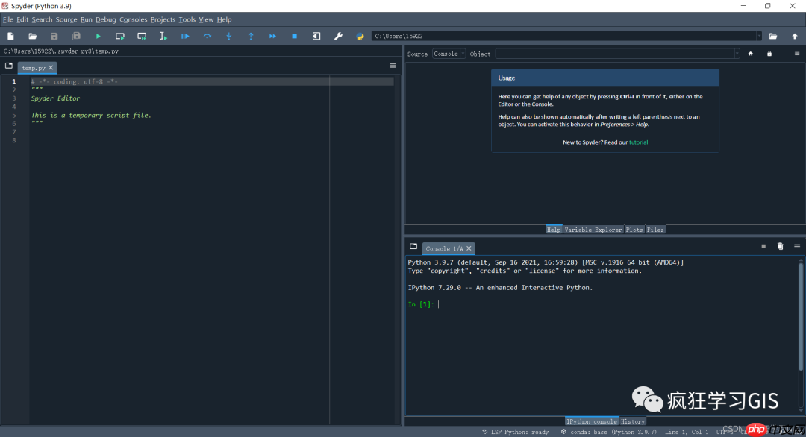The image size is (806, 437).
Task: Open the editor pane options hamburger menu
Action: [393, 66]
